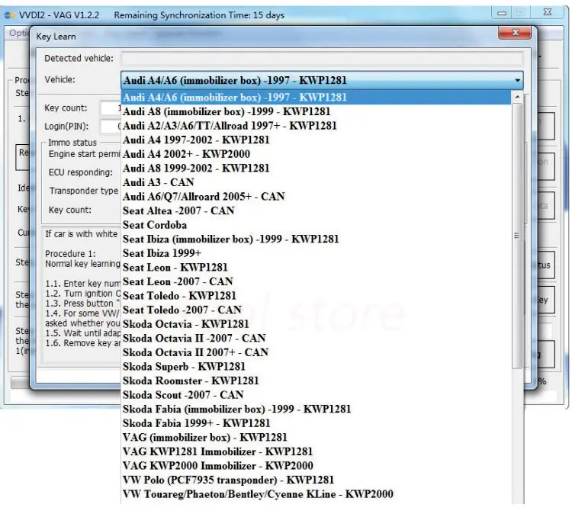572x514 pixels.
Task: Select Audi A4 1997-2002 - KWP1281
Action: click(x=317, y=140)
